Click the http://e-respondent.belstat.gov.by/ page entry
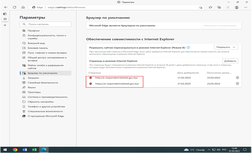252x153 pixels. [117, 78]
